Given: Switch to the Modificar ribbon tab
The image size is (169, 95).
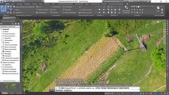Looking at the screenshot, I should [27, 4].
